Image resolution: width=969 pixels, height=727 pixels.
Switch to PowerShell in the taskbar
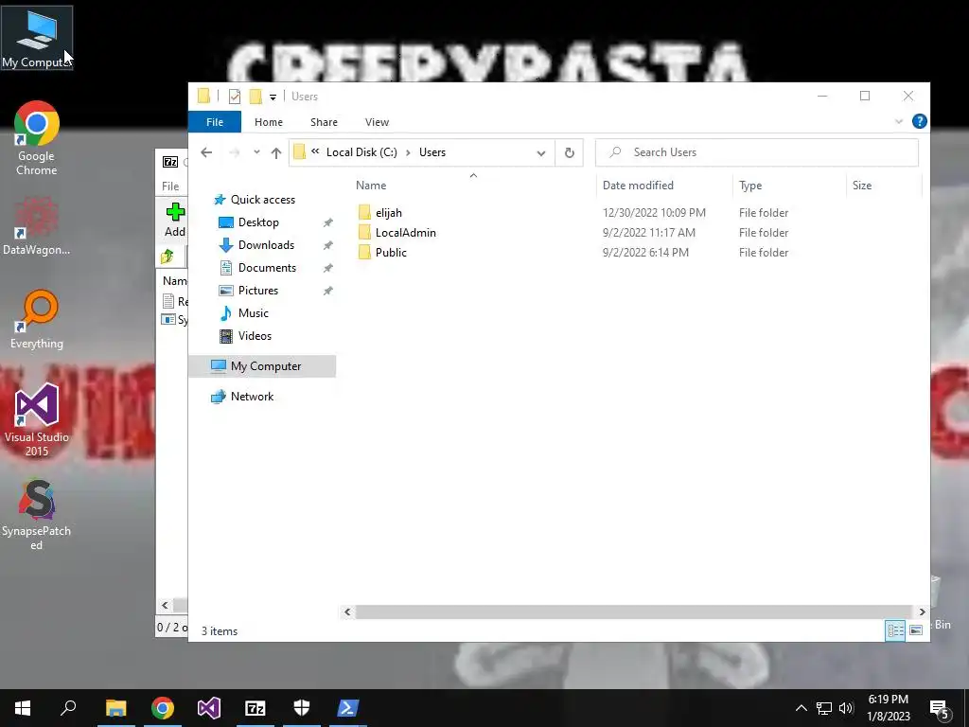(x=348, y=708)
